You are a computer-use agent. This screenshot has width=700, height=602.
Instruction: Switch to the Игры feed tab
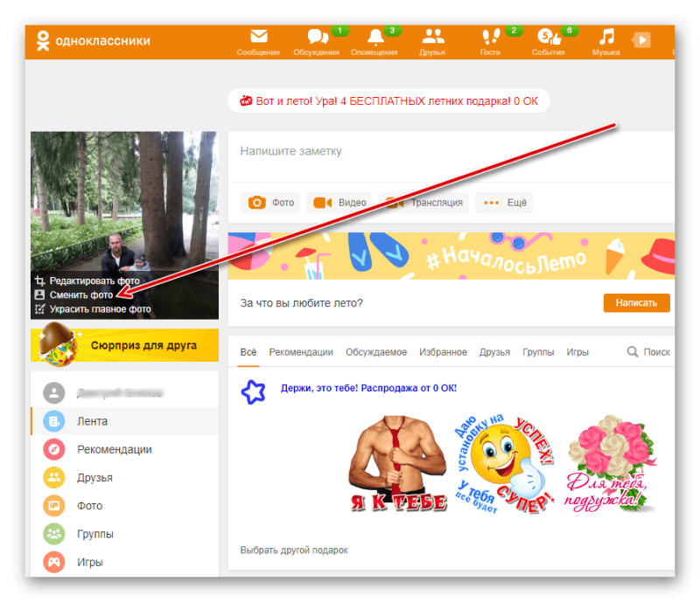(577, 352)
